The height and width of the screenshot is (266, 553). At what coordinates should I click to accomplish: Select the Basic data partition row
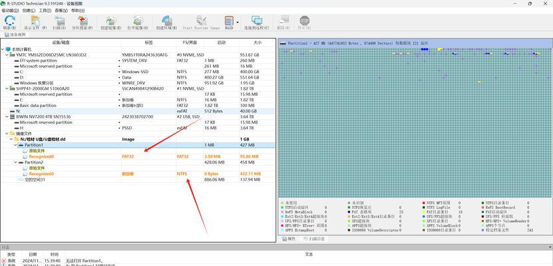coord(138,105)
